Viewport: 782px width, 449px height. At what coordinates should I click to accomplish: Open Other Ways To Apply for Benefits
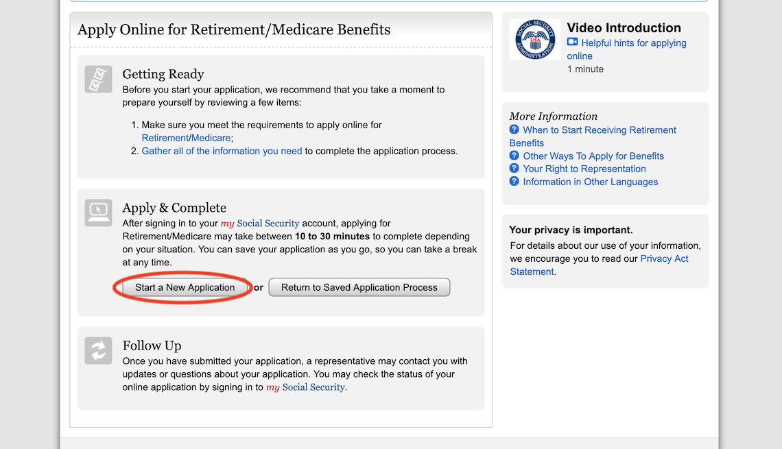click(593, 156)
